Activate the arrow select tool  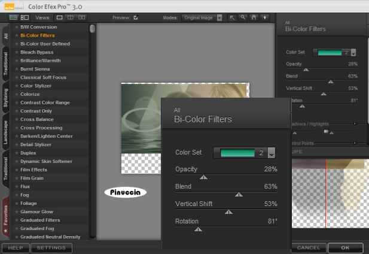coord(232,17)
